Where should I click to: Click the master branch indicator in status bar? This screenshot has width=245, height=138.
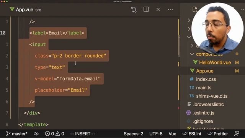tap(17, 134)
